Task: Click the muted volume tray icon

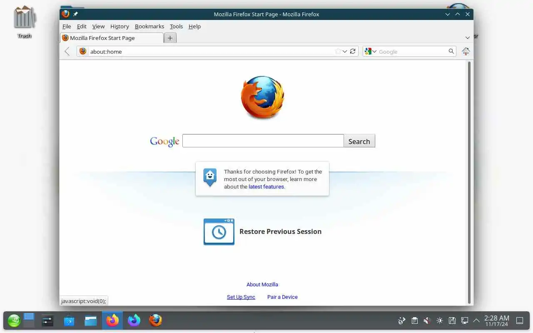Action: (x=427, y=321)
